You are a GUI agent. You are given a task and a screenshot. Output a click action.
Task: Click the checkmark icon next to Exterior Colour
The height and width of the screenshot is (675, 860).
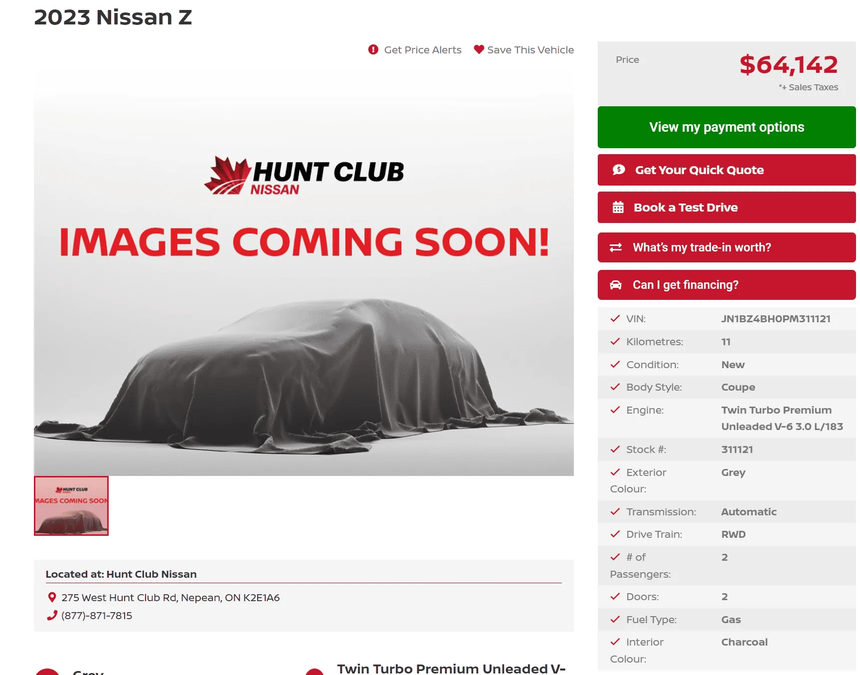(x=615, y=472)
